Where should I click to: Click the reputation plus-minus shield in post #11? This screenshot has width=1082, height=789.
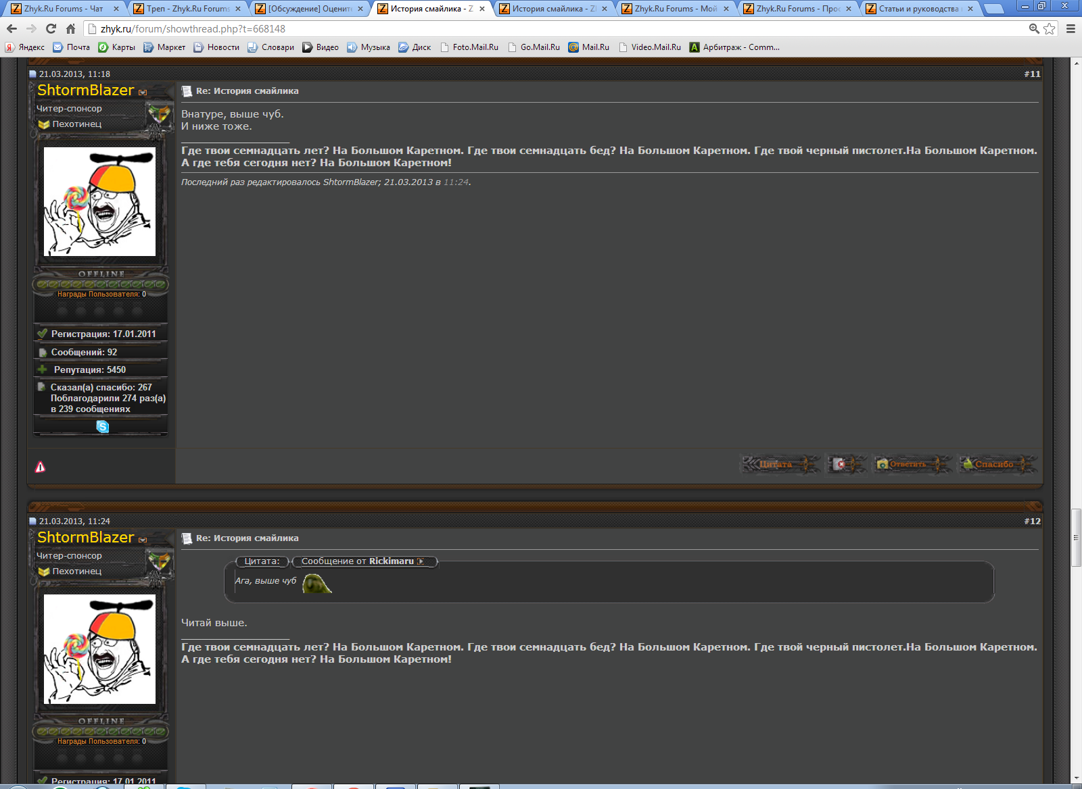pyautogui.click(x=160, y=114)
